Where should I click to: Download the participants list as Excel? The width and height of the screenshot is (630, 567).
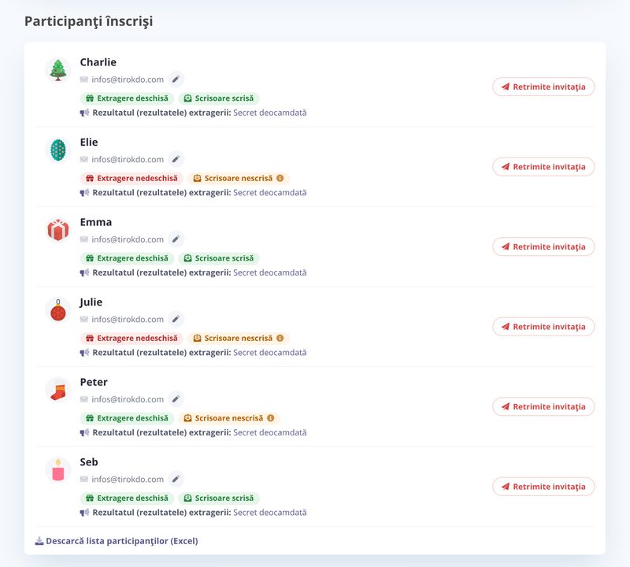coord(117,541)
